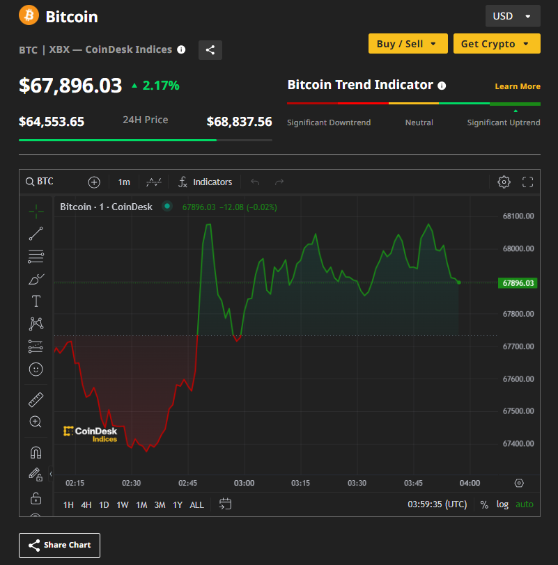Select the Fibonacci retracement tool
Image resolution: width=558 pixels, height=565 pixels.
(x=36, y=257)
